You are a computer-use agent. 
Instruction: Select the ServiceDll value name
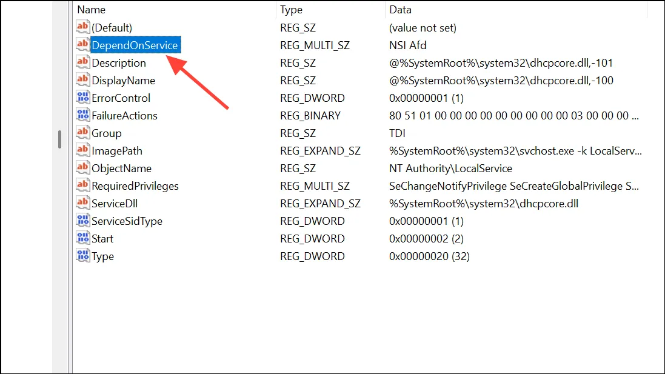pyautogui.click(x=115, y=204)
